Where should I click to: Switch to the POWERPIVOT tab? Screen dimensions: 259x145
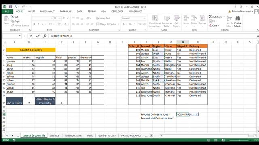point(136,12)
